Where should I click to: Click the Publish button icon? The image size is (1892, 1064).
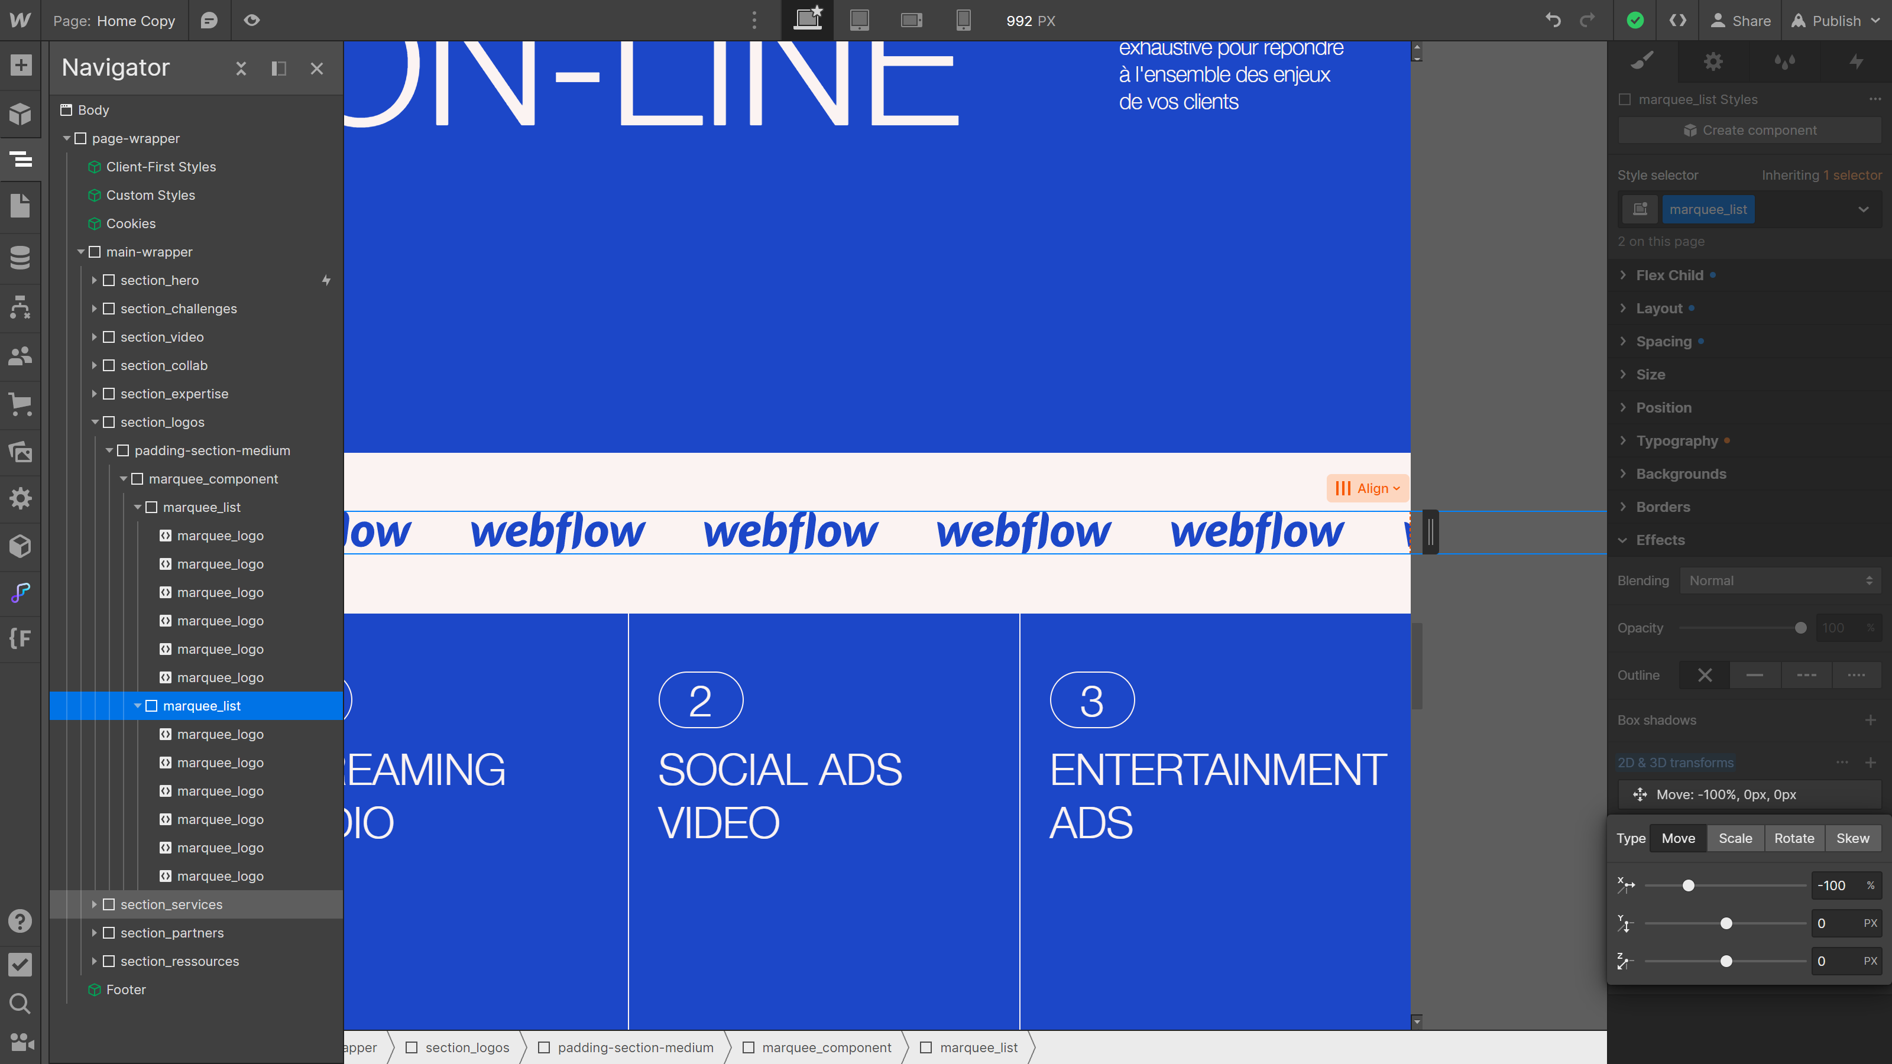1799,20
